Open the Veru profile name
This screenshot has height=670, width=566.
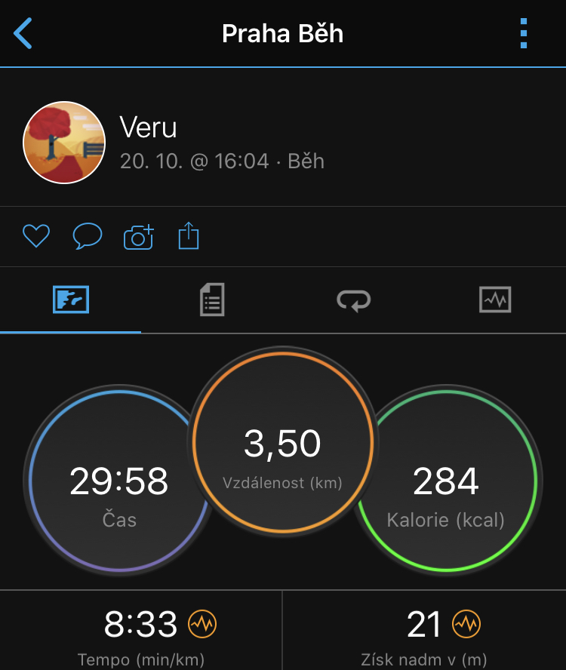[x=148, y=128]
